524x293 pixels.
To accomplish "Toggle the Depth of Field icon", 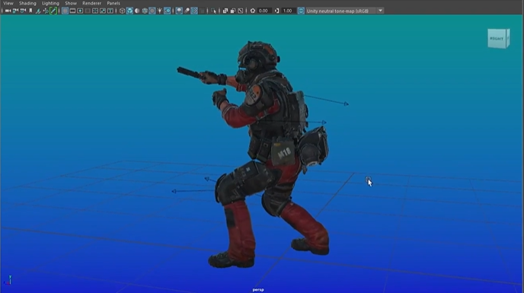I will (202, 11).
